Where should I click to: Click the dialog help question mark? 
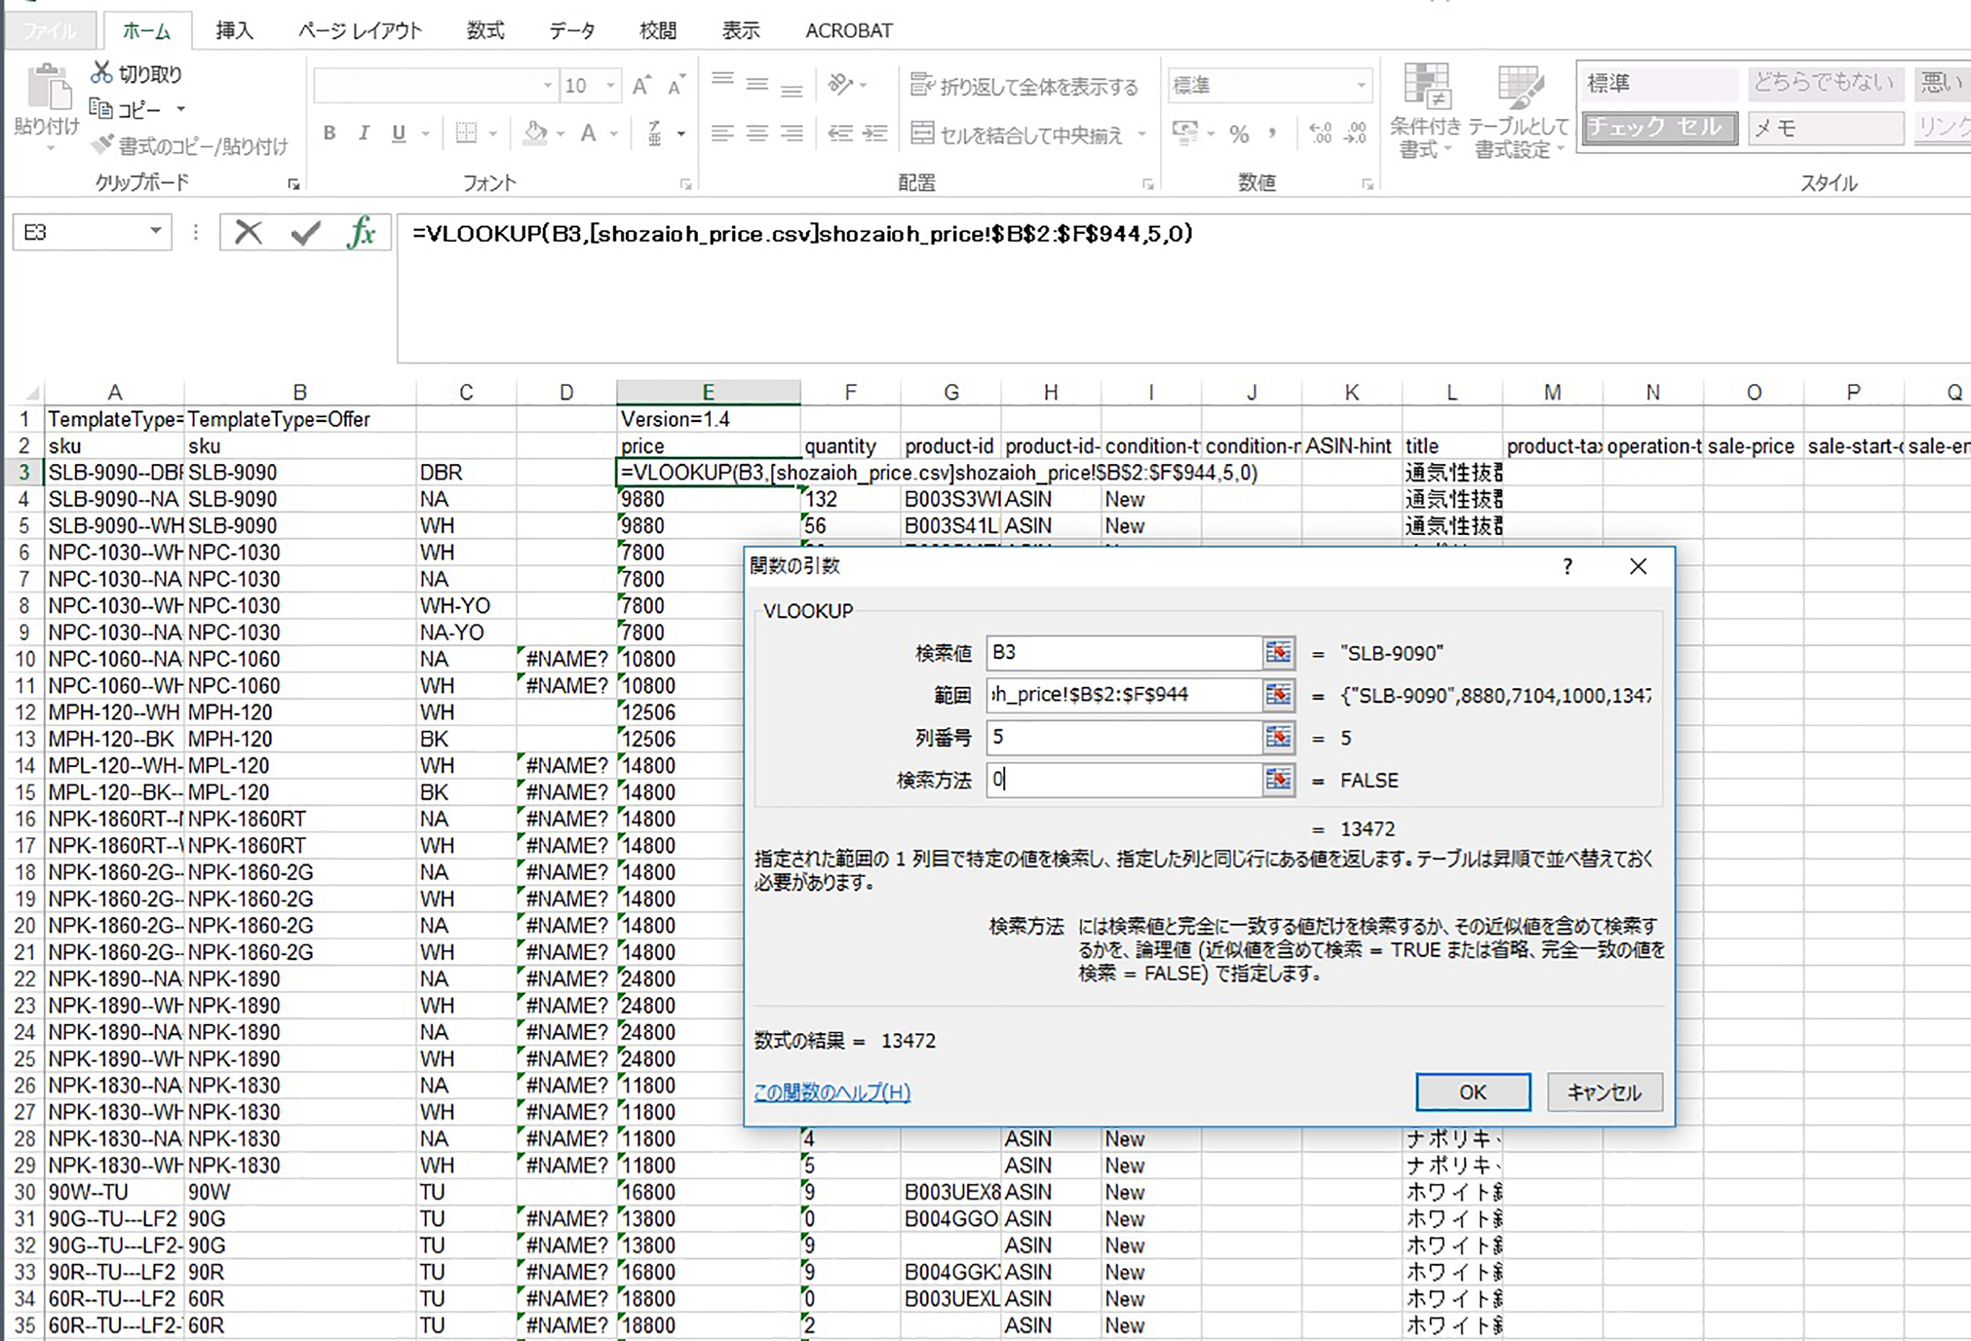1567,565
